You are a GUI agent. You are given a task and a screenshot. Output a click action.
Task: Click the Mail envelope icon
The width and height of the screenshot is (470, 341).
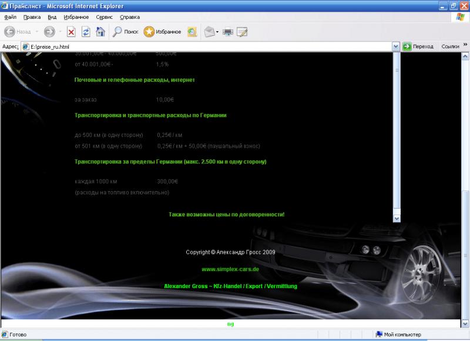coord(209,32)
